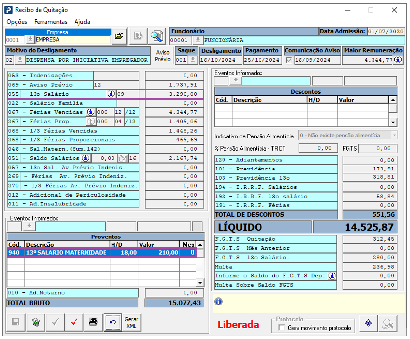Open the Saque code dropdown arrow

point(193,60)
